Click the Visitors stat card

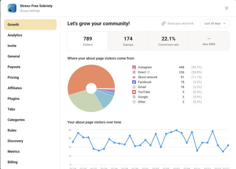[88, 41]
